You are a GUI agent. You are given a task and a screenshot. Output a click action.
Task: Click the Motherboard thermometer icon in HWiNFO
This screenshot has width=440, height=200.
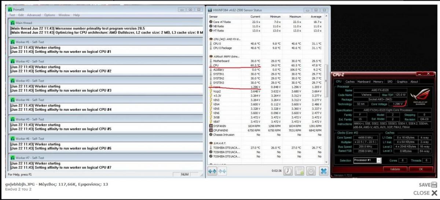(211, 61)
